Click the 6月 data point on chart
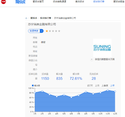 [x=71, y=97]
